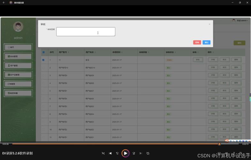Click the blue 通过 button in dialog
This screenshot has width=251, height=160.
click(x=207, y=42)
